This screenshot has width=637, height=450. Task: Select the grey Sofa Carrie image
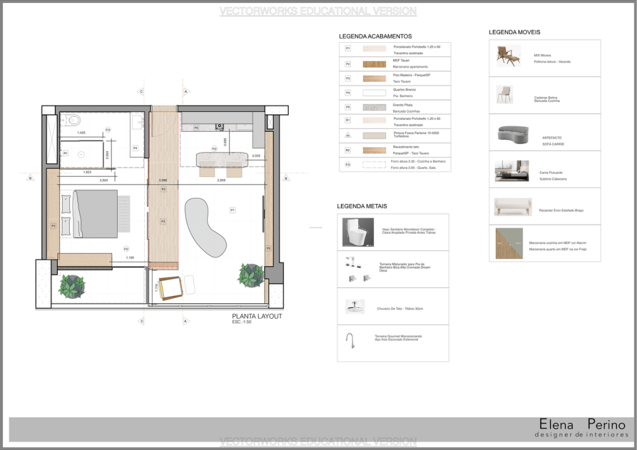(x=513, y=133)
